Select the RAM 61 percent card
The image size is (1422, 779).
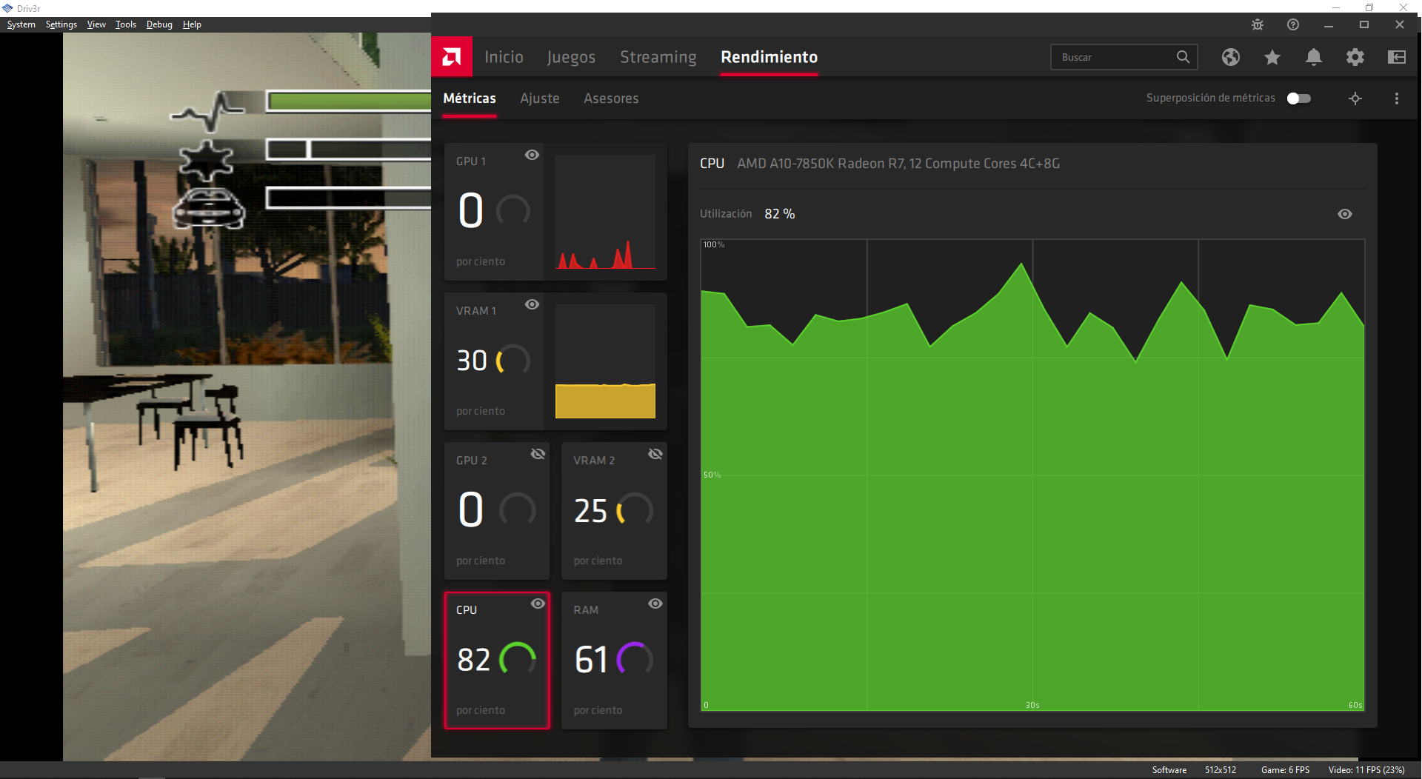tap(614, 661)
